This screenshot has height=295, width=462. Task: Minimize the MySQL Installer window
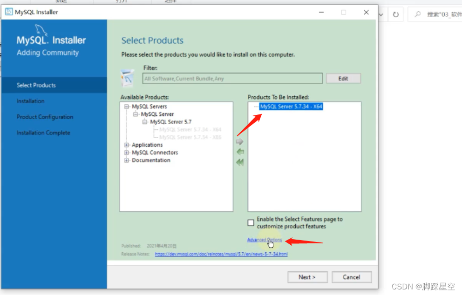[x=321, y=12]
